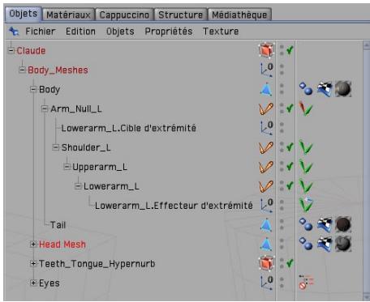Open the Texture menu
This screenshot has height=302, width=370.
[221, 32]
